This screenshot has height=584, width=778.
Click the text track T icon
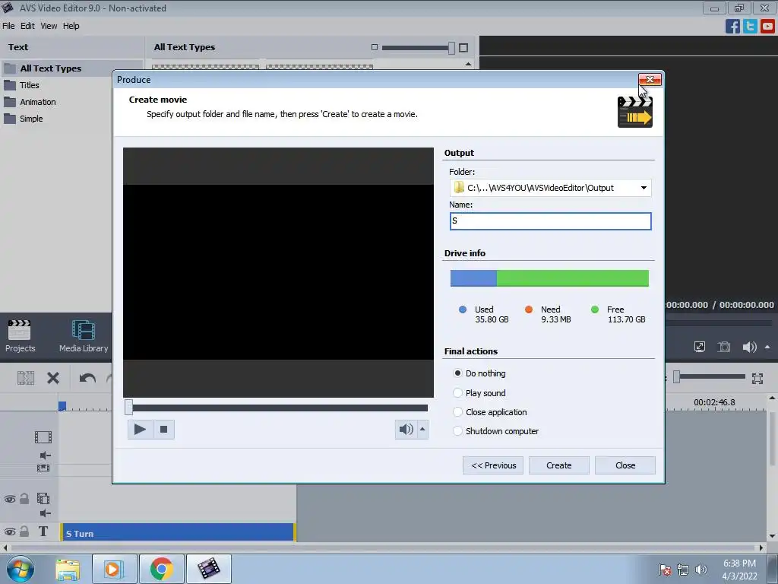43,532
